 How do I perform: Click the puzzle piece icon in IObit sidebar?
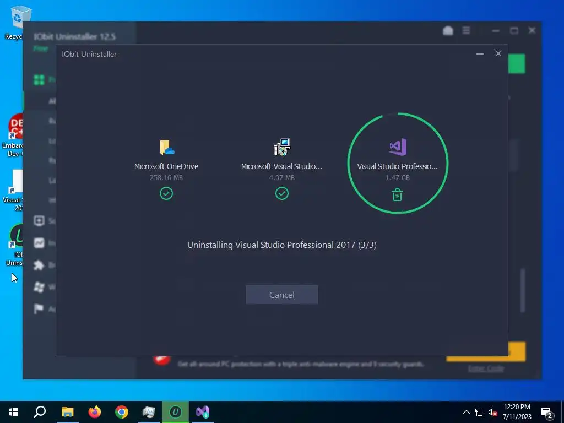39,265
